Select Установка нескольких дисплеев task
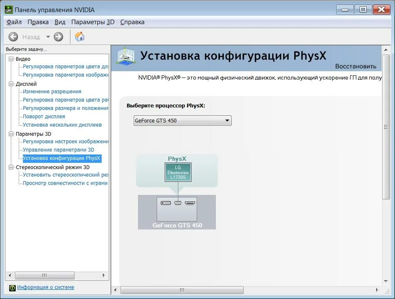 [x=62, y=125]
